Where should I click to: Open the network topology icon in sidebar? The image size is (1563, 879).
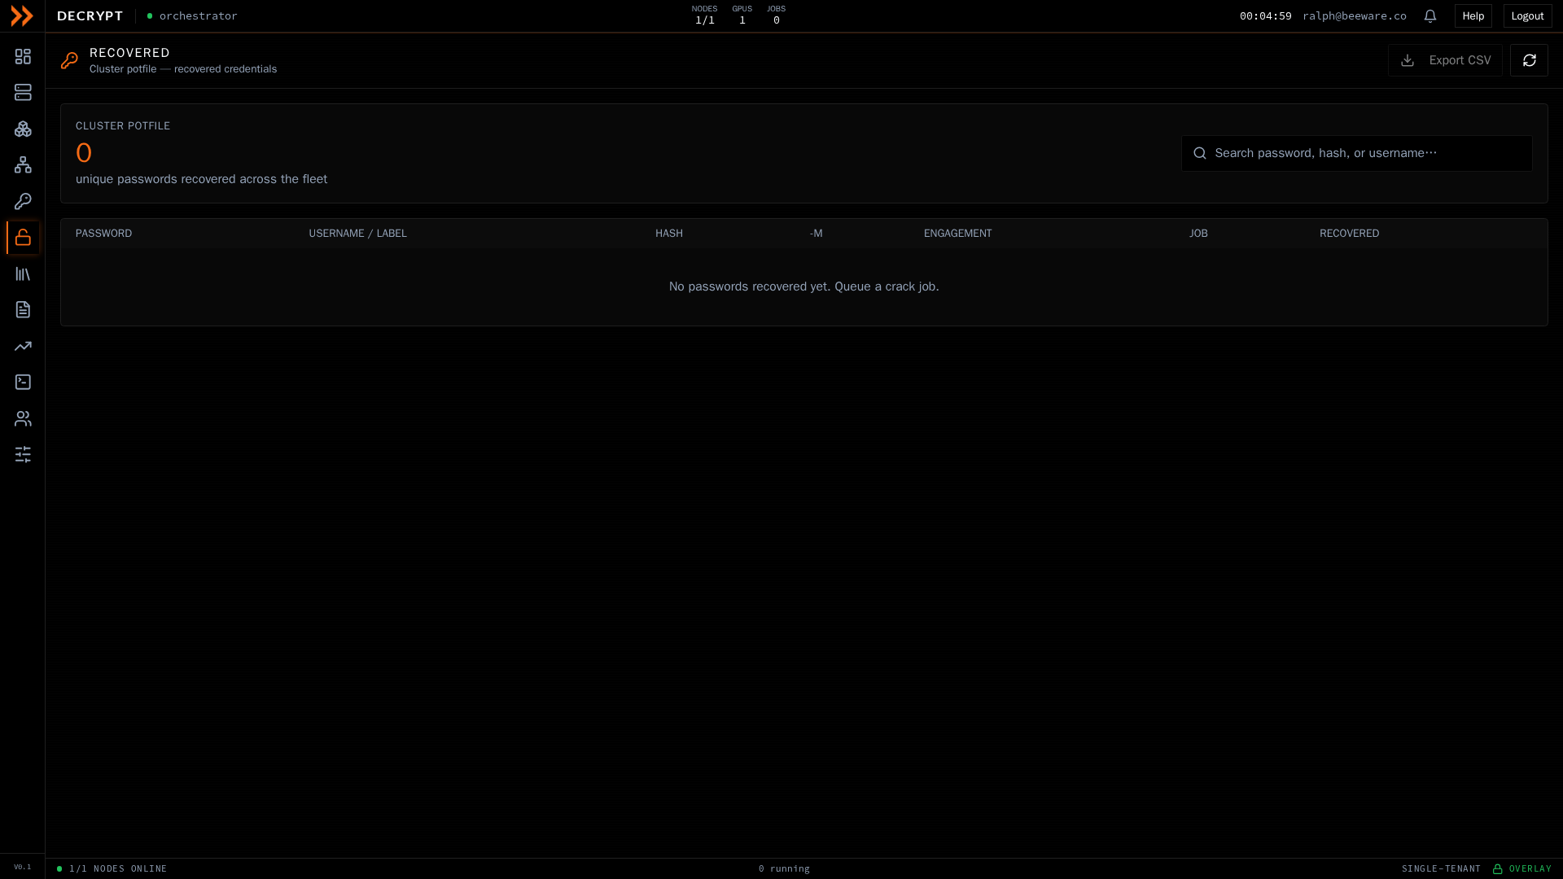click(x=23, y=164)
